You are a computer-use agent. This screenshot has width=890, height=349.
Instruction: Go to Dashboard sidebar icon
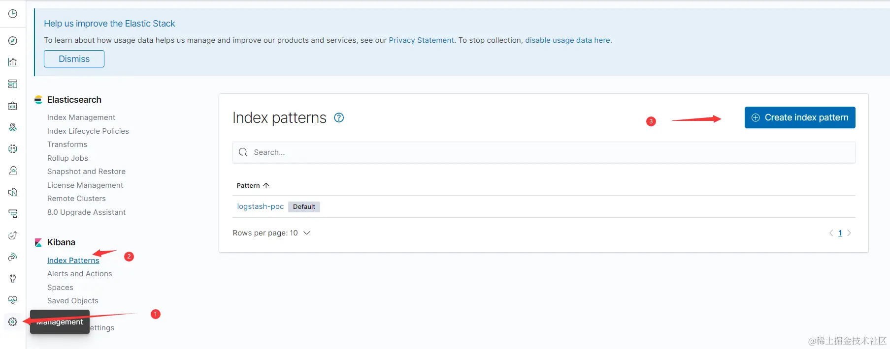pyautogui.click(x=13, y=84)
